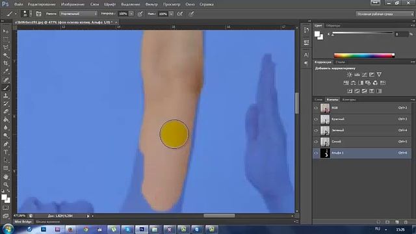Add an Invert adjustment

(x=350, y=91)
